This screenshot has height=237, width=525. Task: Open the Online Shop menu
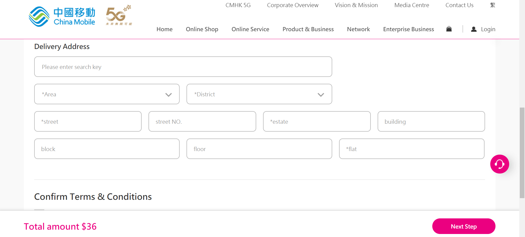coord(202,29)
